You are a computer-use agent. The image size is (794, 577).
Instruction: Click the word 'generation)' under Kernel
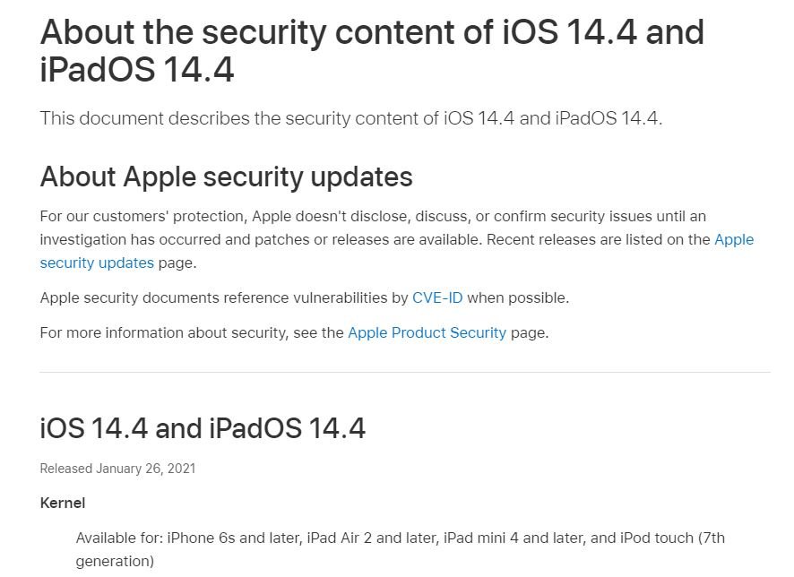point(115,561)
